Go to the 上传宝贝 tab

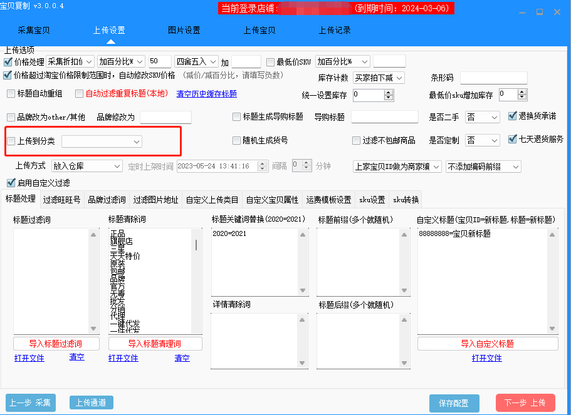point(259,30)
